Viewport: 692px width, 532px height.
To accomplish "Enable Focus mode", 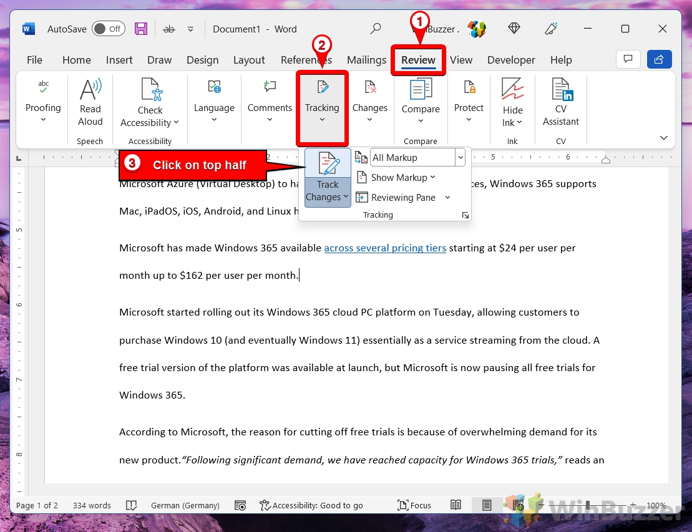I will [x=414, y=506].
